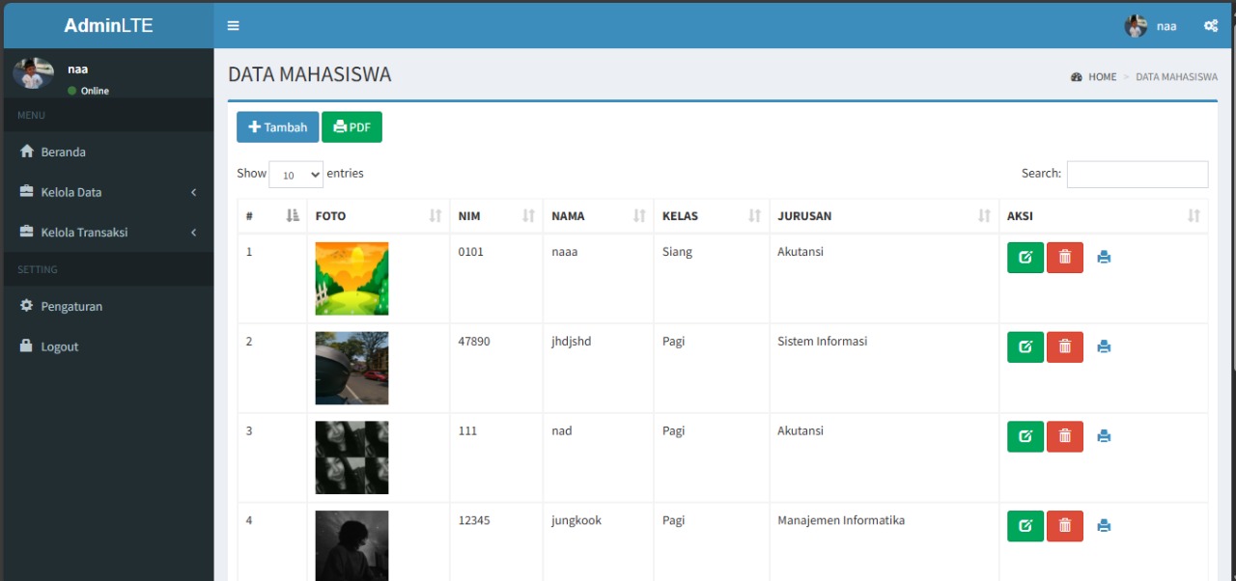Click the trash icon for jungkook
This screenshot has width=1236, height=581.
[1064, 526]
